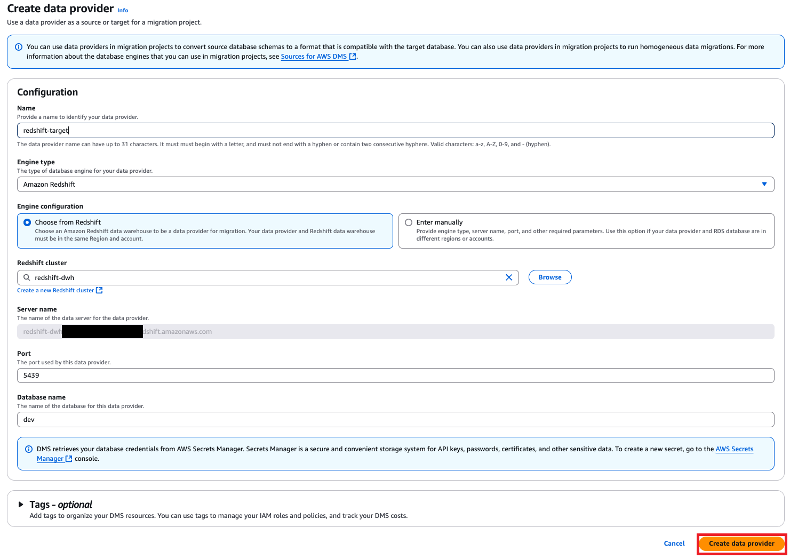
Task: Click into the Name input field
Action: [x=395, y=131]
